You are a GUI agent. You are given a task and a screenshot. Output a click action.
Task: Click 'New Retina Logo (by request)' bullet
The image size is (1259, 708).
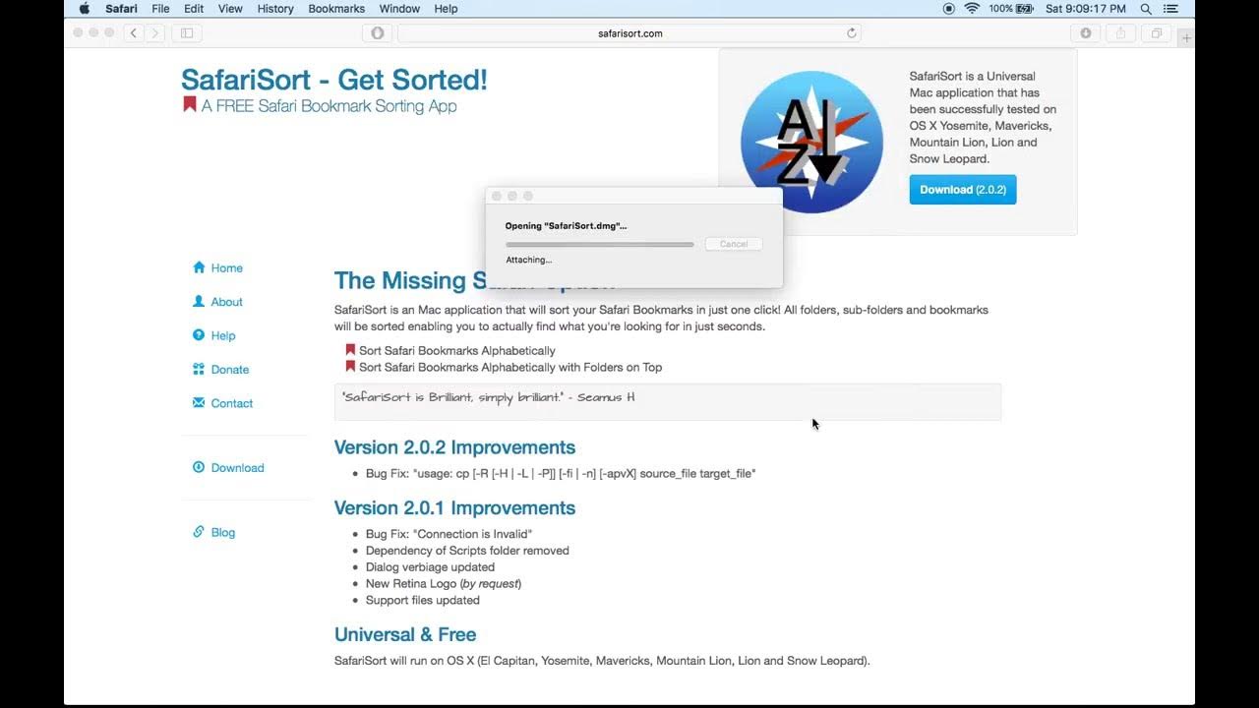point(444,583)
